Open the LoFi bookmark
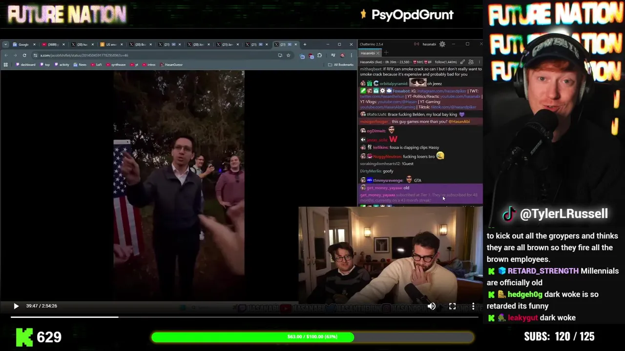Image resolution: width=625 pixels, height=351 pixels. point(96,64)
